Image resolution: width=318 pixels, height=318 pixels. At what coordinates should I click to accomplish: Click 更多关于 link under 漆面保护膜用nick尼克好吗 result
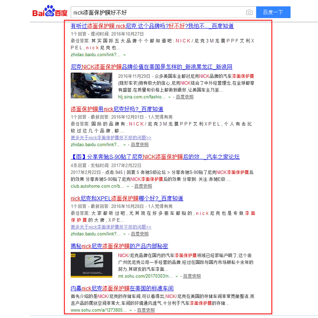pos(111,138)
